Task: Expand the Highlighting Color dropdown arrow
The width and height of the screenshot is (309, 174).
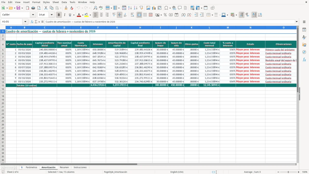Action: (x=90, y=15)
